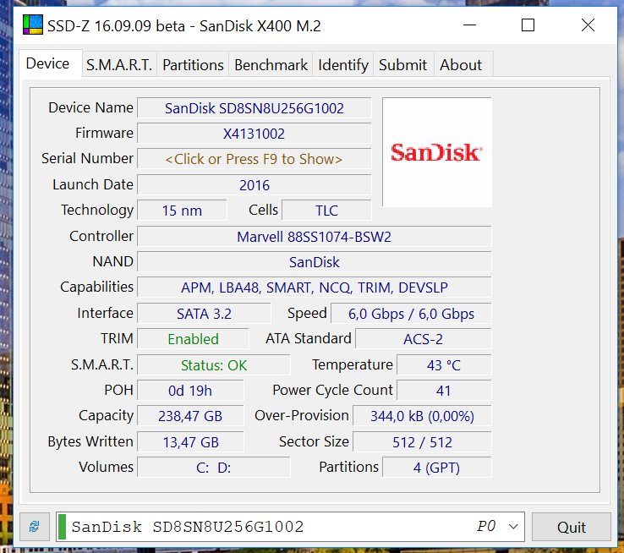Open the Partitions tab
This screenshot has height=553, width=624.
tap(193, 65)
